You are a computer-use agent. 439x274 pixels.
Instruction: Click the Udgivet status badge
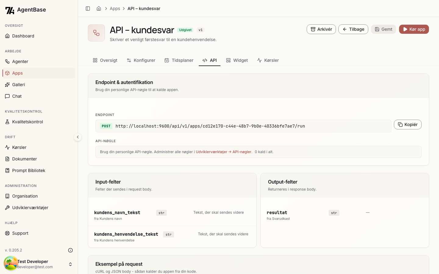click(185, 30)
